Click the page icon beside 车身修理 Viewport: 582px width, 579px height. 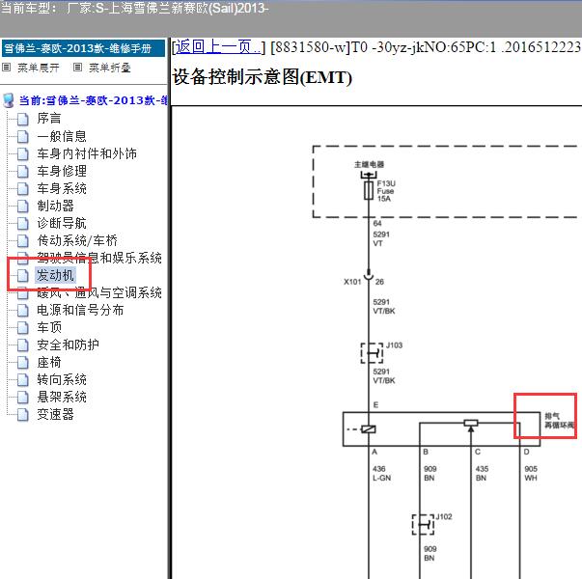pyautogui.click(x=22, y=172)
